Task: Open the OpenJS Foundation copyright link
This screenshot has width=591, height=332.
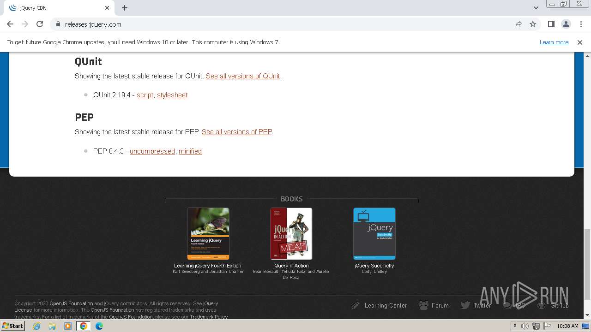Action: point(71,303)
